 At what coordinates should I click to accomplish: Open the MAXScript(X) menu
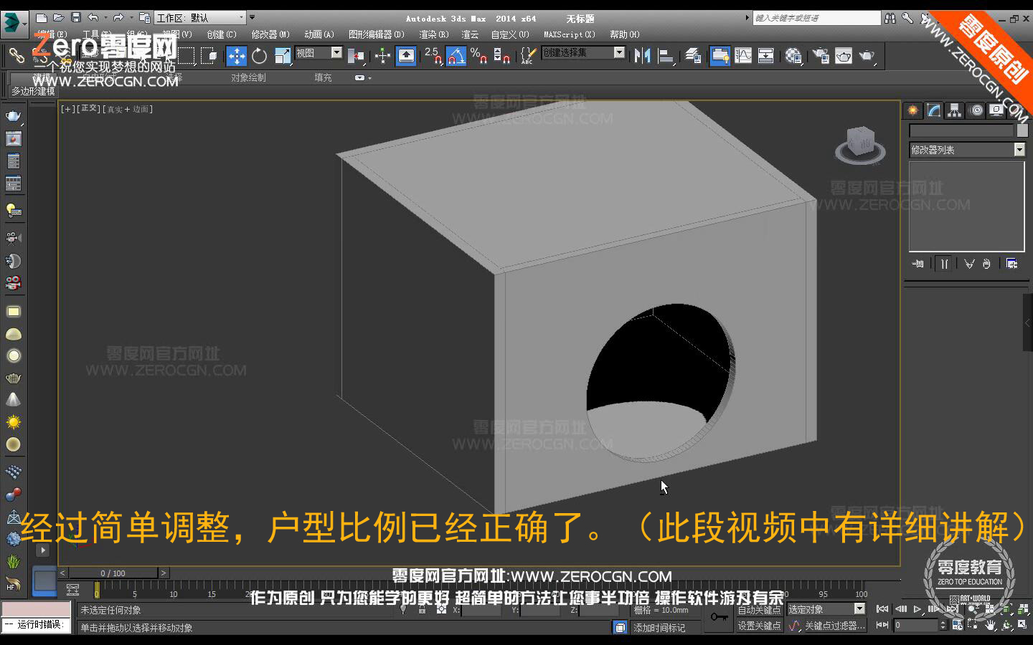pos(570,34)
